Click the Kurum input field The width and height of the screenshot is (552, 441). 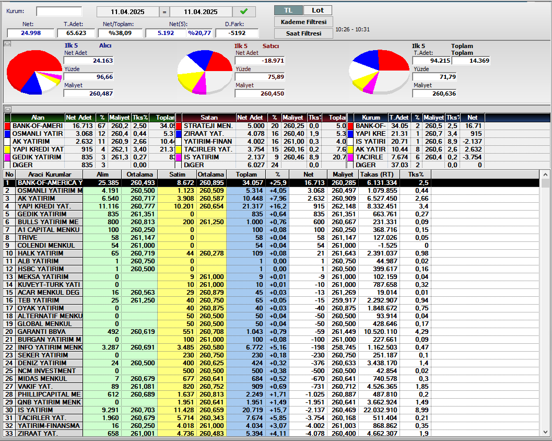coord(59,11)
